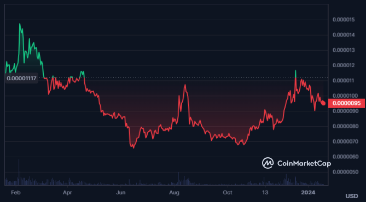Click the 0.000011 price axis value
Viewport: 366px width, 202px height.
tap(344, 81)
